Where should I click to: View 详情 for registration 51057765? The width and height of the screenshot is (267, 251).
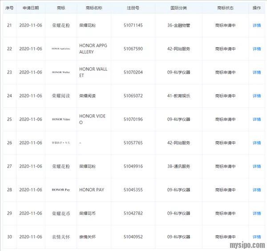256,143
